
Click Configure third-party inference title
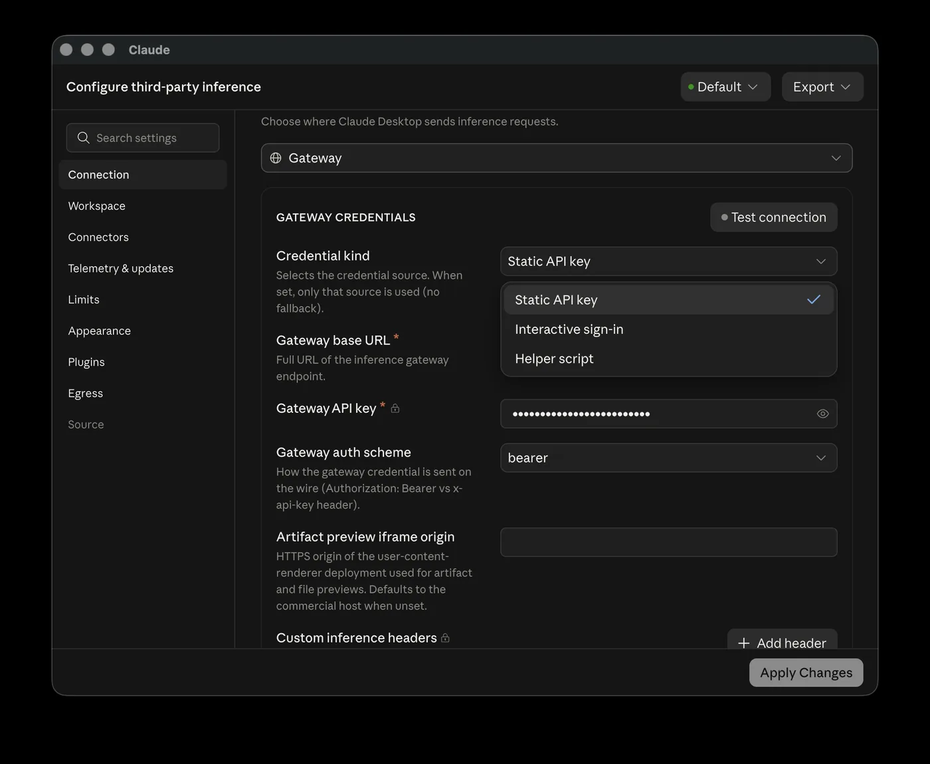point(163,87)
